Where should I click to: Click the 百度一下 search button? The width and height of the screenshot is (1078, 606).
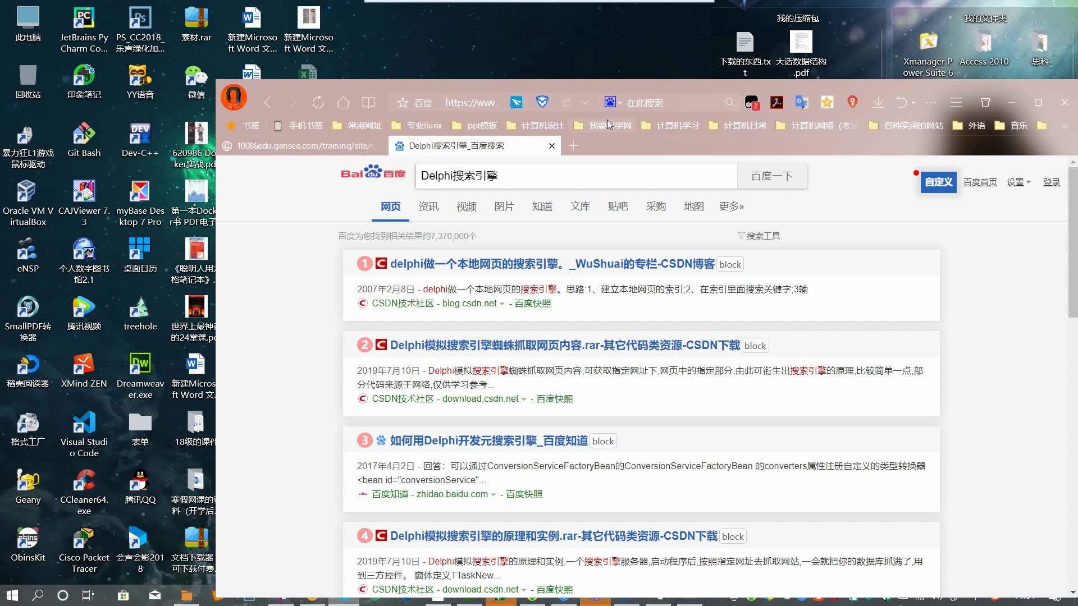(772, 176)
